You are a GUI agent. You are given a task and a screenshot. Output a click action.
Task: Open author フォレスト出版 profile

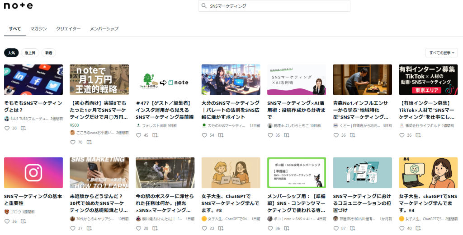point(154,125)
